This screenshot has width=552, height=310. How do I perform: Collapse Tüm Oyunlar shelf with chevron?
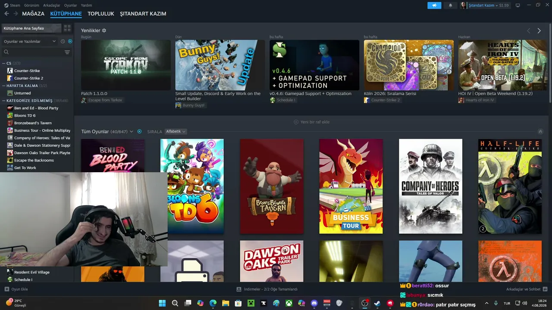pos(540,131)
